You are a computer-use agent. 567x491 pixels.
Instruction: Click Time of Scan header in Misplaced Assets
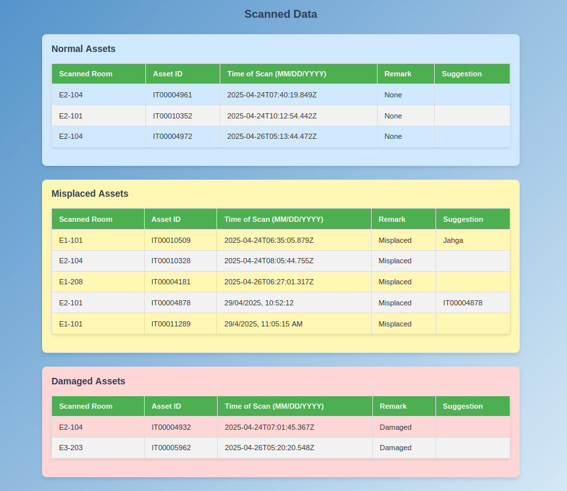tap(294, 219)
